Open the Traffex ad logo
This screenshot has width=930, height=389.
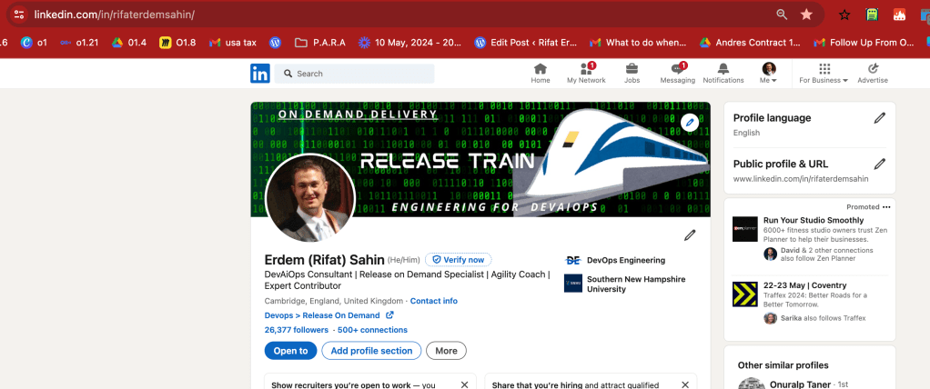(745, 294)
